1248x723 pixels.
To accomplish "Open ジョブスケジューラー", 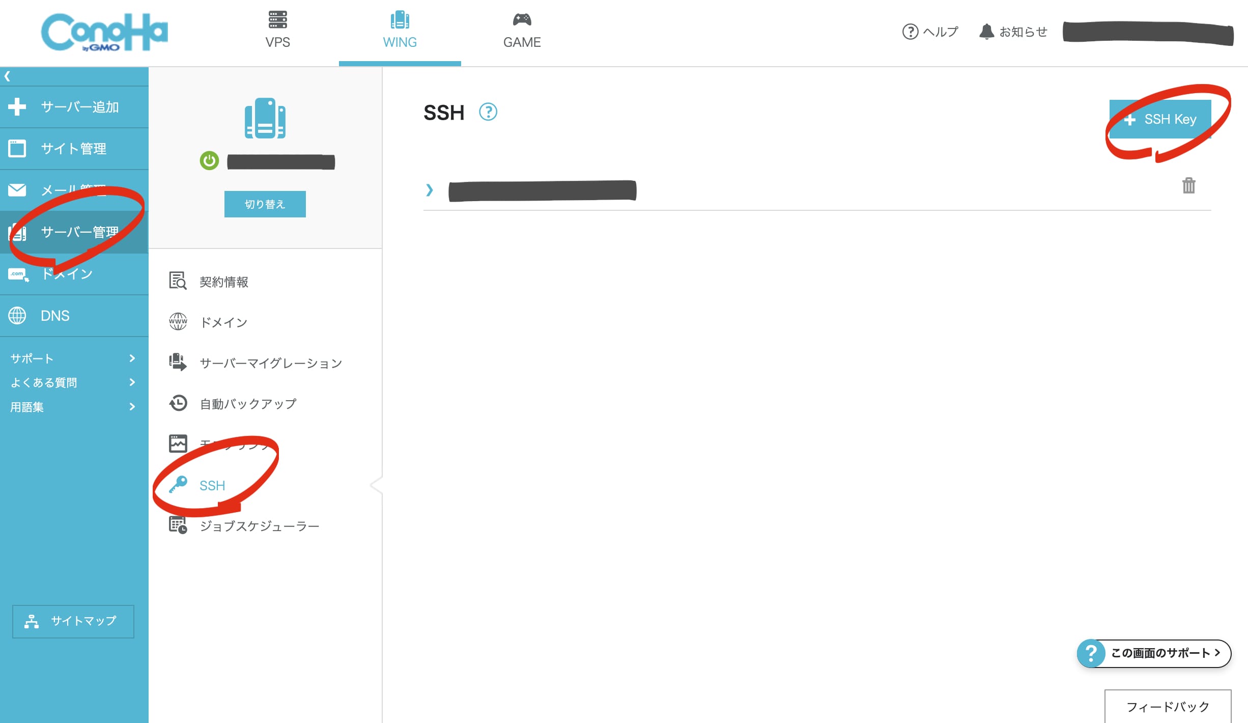I will (260, 526).
